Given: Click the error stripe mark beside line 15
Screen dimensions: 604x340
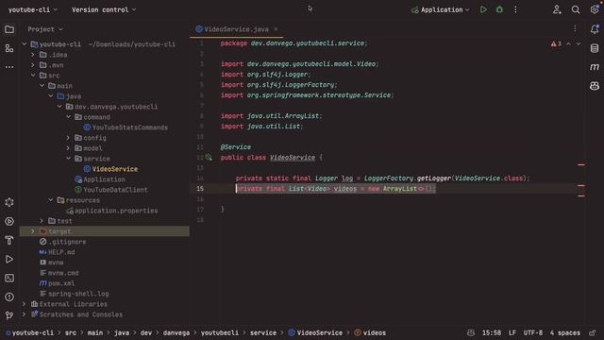Looking at the screenshot, I should pyautogui.click(x=581, y=186).
